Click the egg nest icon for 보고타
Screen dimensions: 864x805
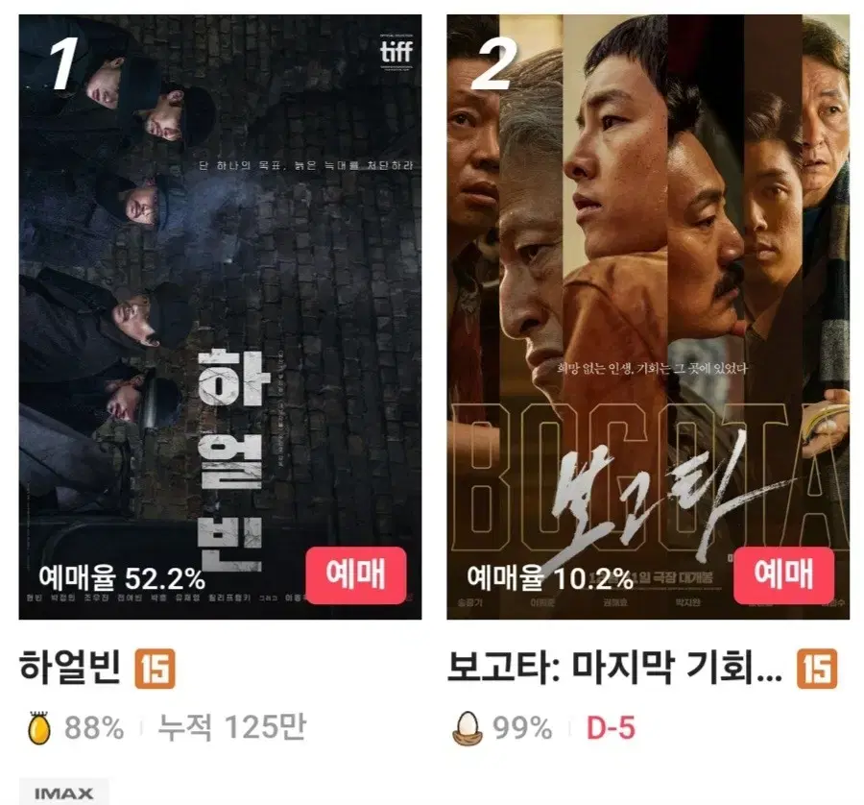click(x=468, y=728)
